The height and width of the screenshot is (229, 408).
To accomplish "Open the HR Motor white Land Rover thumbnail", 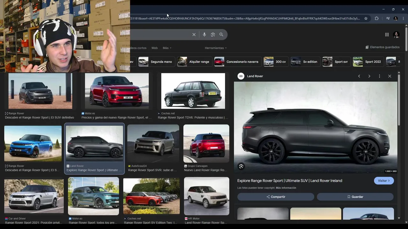I will pyautogui.click(x=207, y=196).
